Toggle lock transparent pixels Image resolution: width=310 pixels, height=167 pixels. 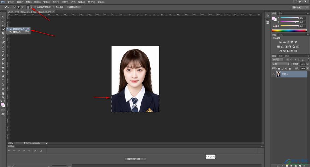click(x=279, y=68)
